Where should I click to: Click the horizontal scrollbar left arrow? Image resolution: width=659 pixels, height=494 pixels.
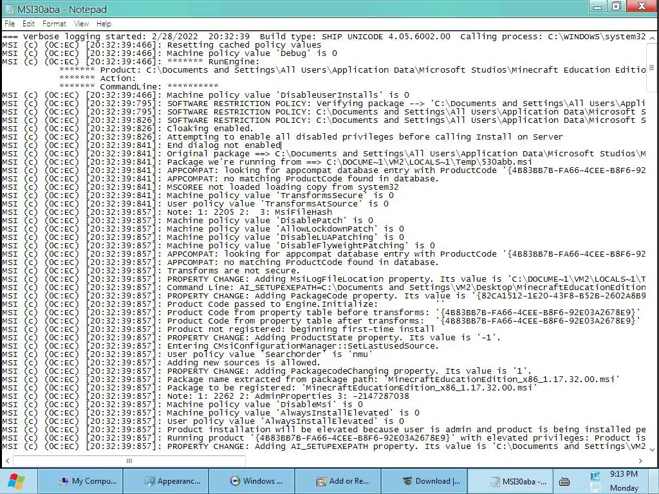tap(7, 461)
